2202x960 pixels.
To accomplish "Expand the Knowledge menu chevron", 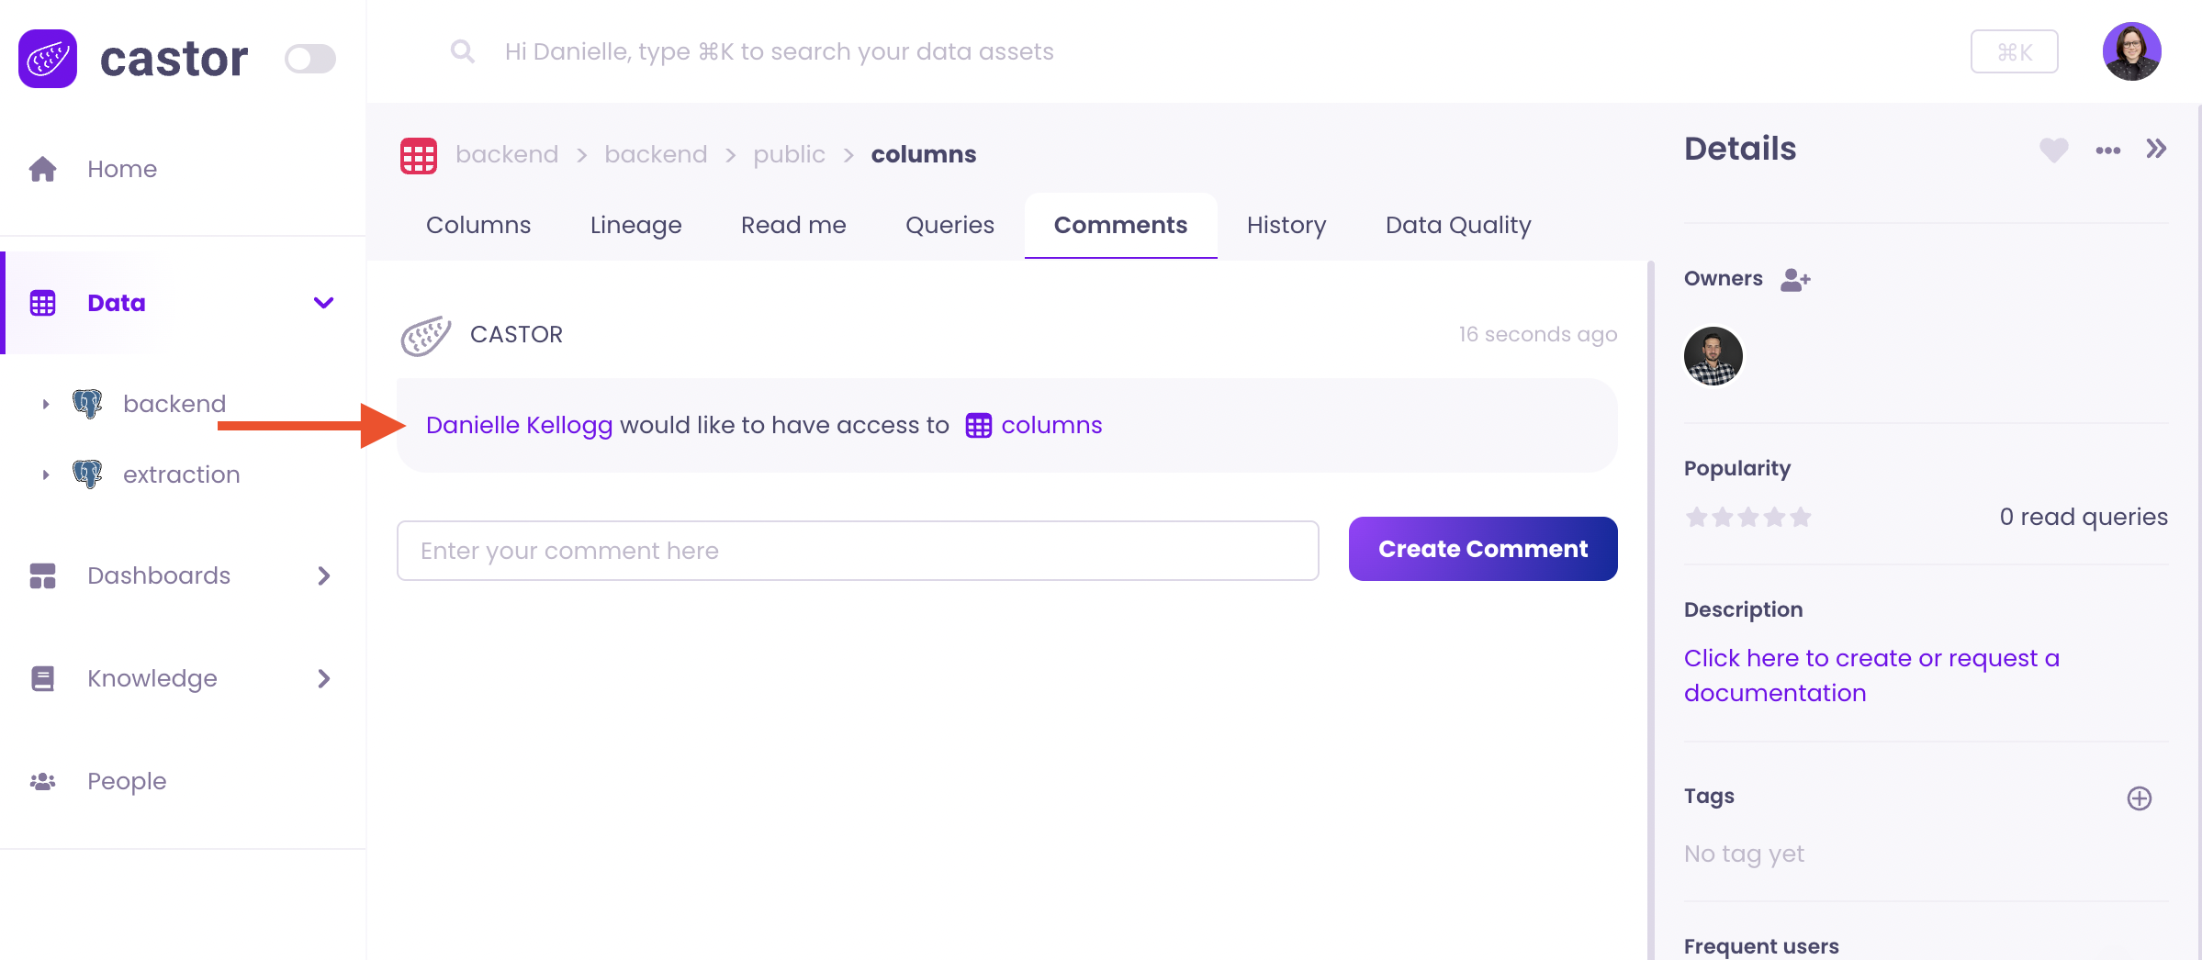I will pos(323,678).
